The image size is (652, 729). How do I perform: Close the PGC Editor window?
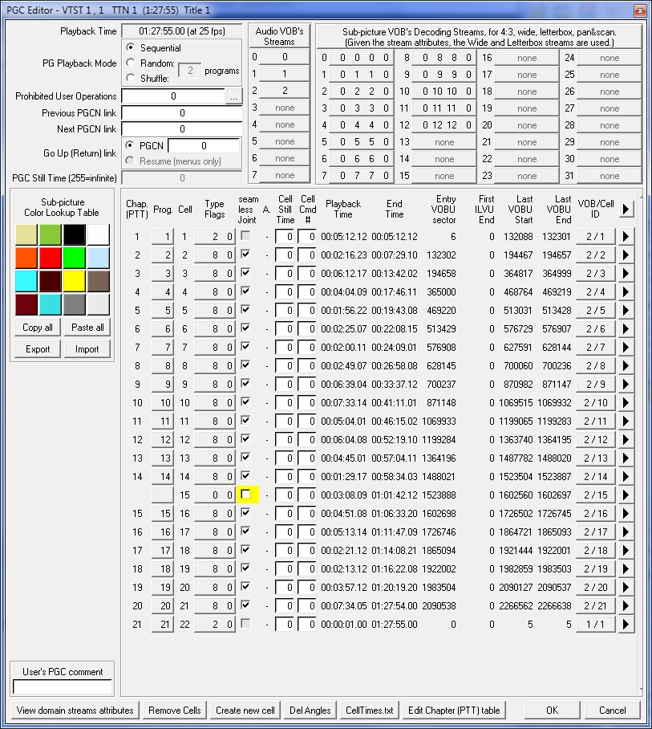coord(641,10)
